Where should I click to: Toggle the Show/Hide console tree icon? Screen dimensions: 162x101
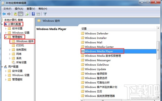(x=20, y=14)
